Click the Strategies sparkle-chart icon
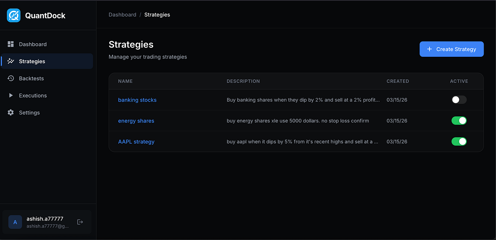The height and width of the screenshot is (240, 496). 11,61
